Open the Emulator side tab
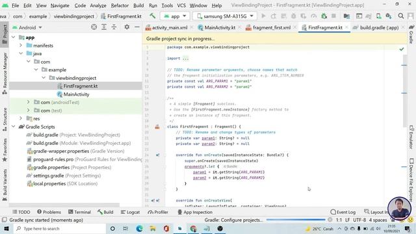 (x=411, y=137)
